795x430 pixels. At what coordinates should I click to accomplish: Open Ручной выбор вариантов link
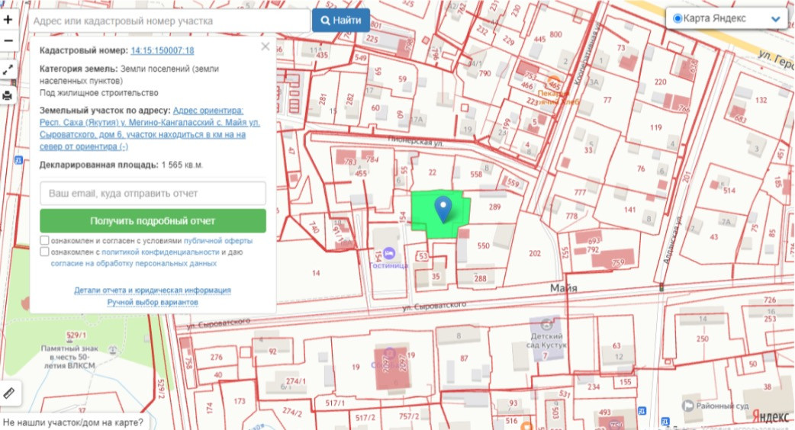153,303
